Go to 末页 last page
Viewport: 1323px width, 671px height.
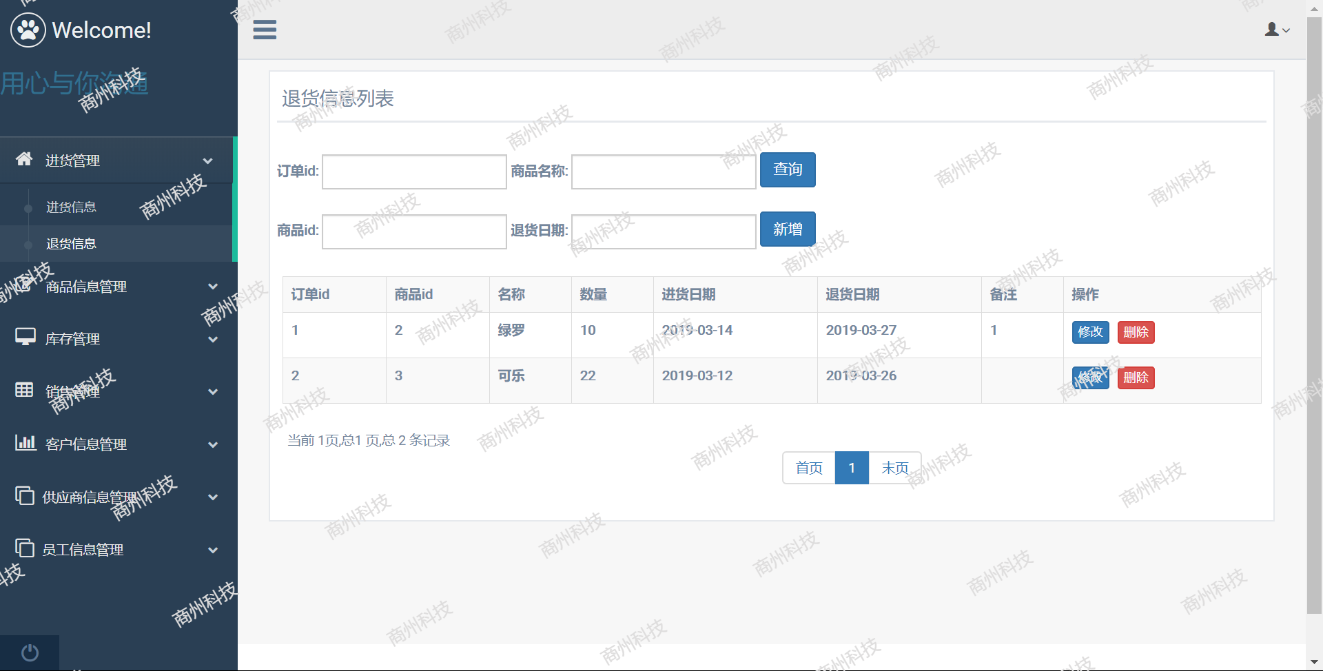(x=895, y=468)
